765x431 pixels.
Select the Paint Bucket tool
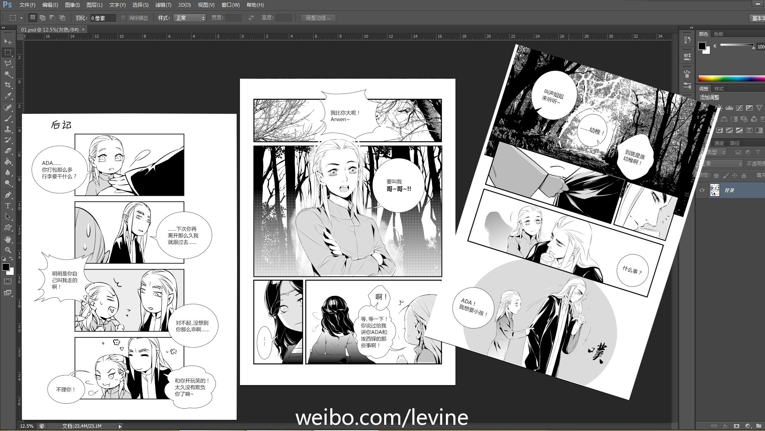[8, 161]
